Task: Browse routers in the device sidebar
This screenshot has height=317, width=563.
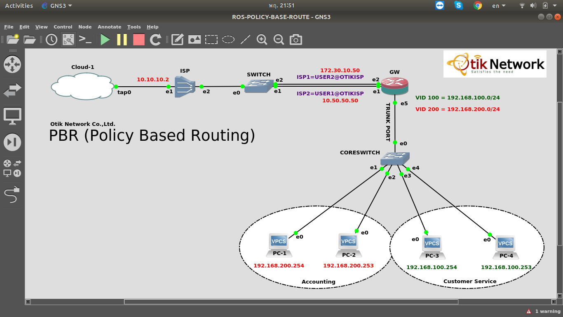Action: [12, 64]
